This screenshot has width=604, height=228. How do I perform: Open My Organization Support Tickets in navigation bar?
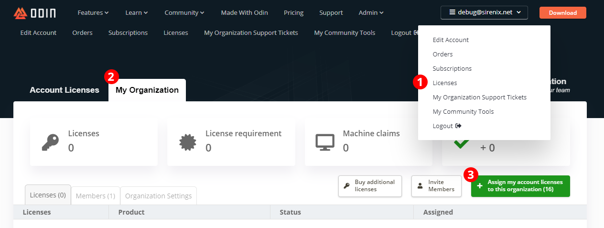pos(251,33)
